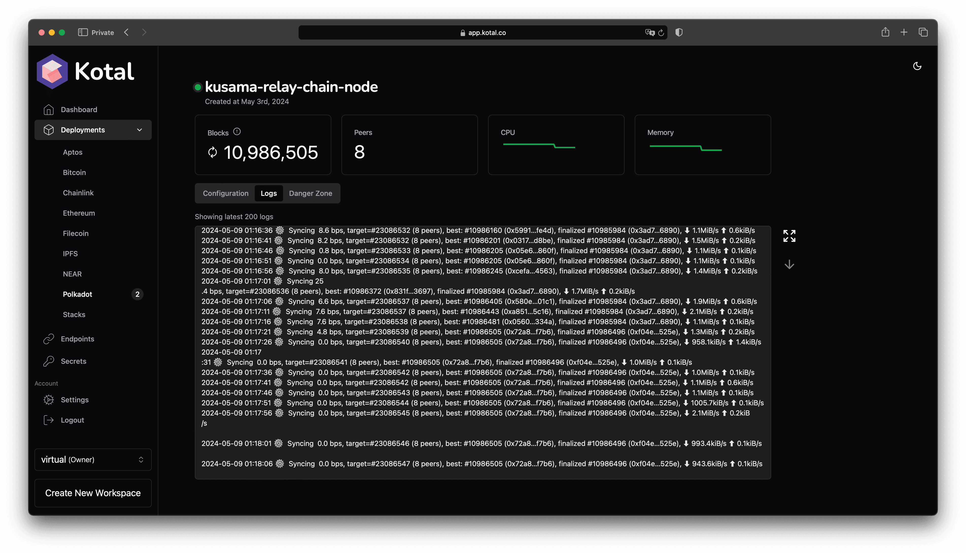966x553 pixels.
Task: Open Aptos deployments
Action: [73, 152]
